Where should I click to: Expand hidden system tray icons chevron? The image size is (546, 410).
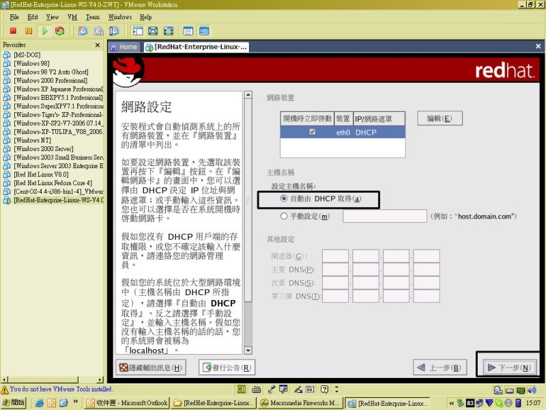tap(452, 403)
